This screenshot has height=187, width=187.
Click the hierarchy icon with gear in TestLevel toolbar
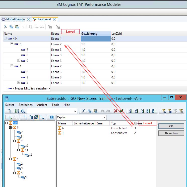coord(50,27)
